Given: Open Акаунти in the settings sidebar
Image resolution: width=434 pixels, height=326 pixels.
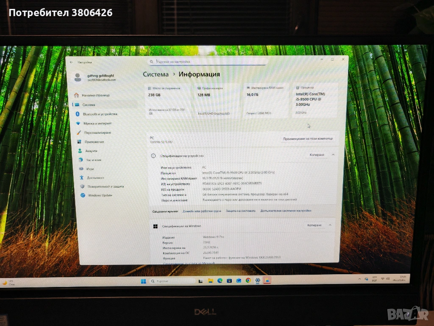Looking at the screenshot, I should point(91,151).
